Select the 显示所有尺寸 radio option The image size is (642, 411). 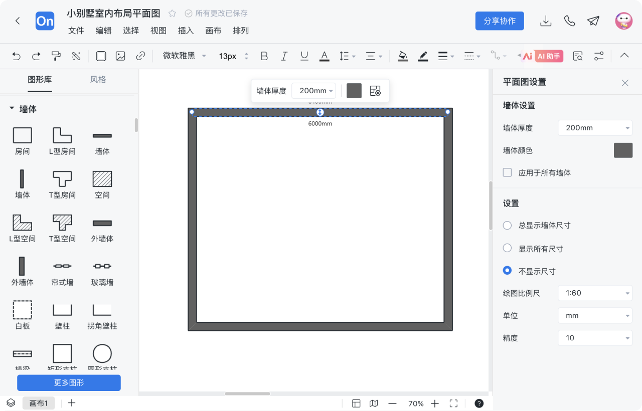[x=507, y=248]
